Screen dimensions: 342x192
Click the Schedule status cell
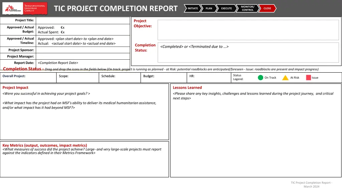click(x=120, y=78)
